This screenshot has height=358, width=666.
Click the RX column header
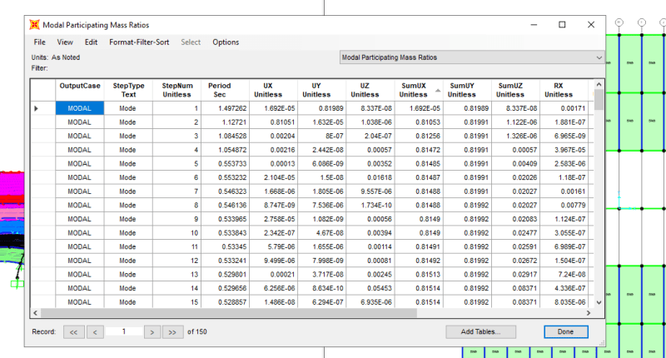(564, 90)
